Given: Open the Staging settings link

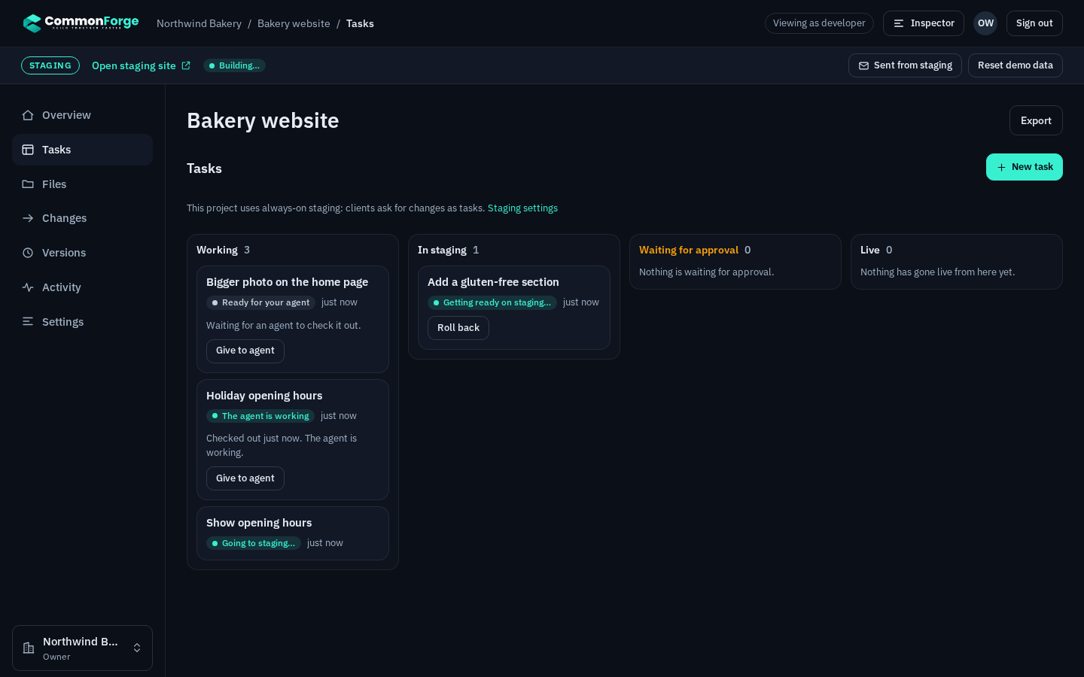Looking at the screenshot, I should point(522,208).
